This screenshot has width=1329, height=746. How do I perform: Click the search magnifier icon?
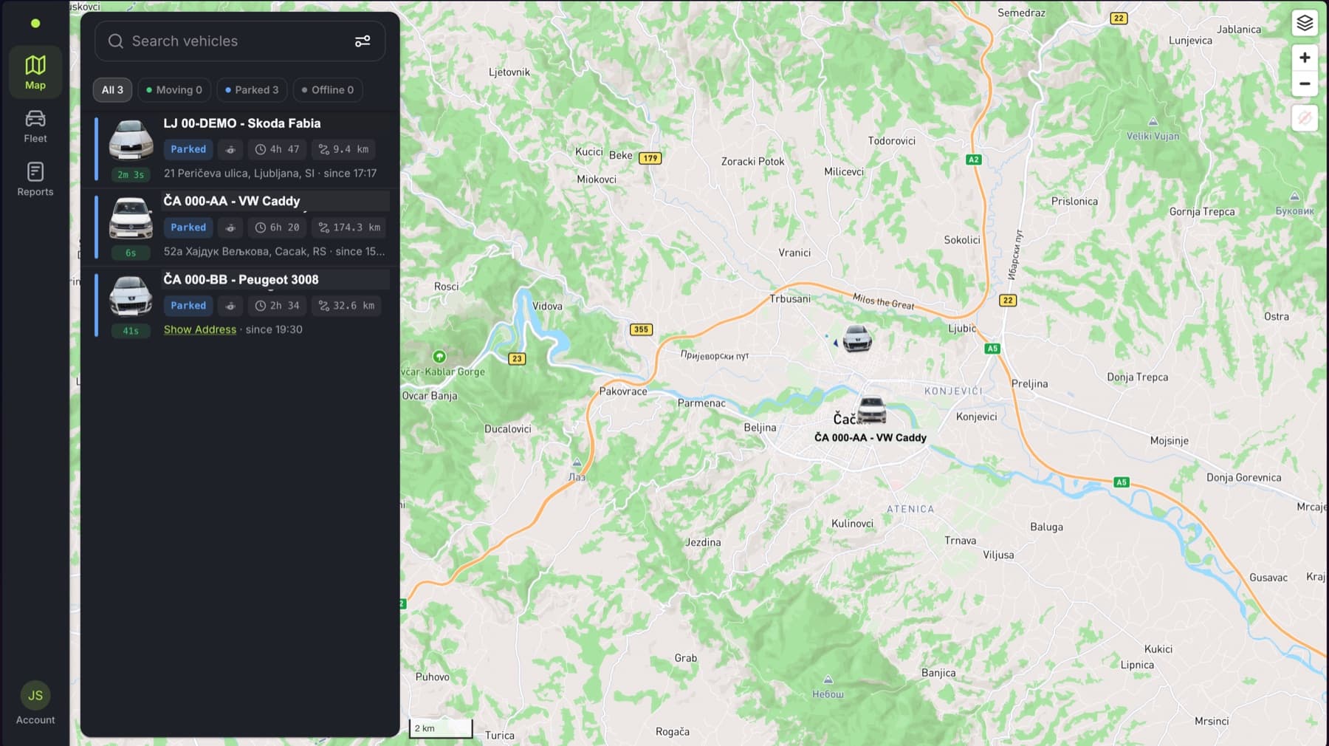(116, 41)
